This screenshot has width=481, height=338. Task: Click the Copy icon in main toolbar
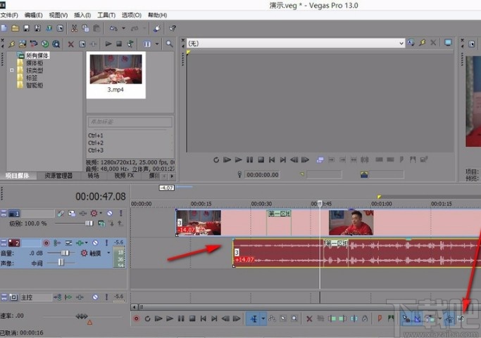(85, 29)
